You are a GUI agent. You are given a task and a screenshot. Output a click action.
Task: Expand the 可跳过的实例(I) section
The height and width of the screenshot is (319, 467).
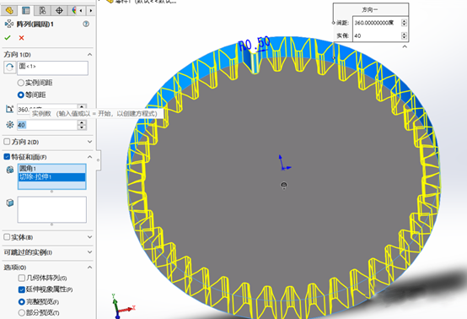89,252
